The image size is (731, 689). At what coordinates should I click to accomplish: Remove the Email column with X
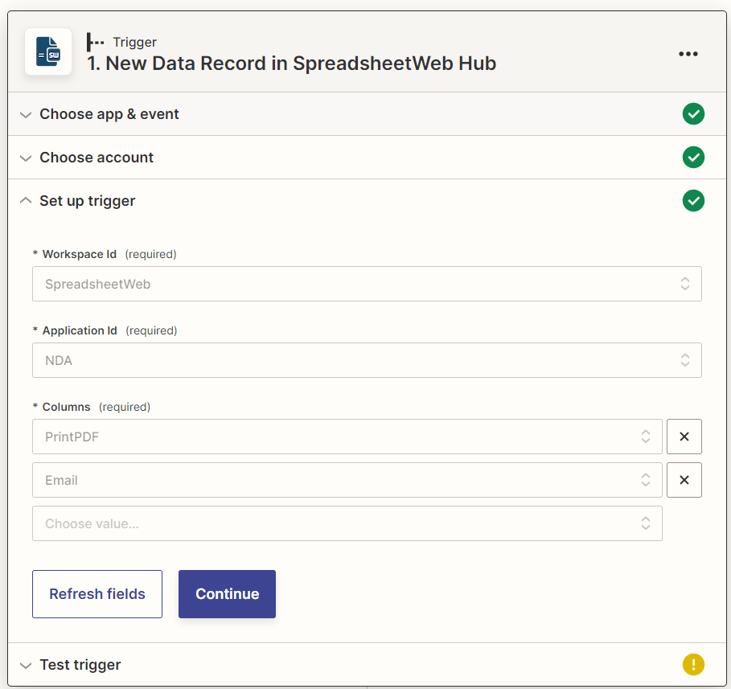click(x=684, y=480)
